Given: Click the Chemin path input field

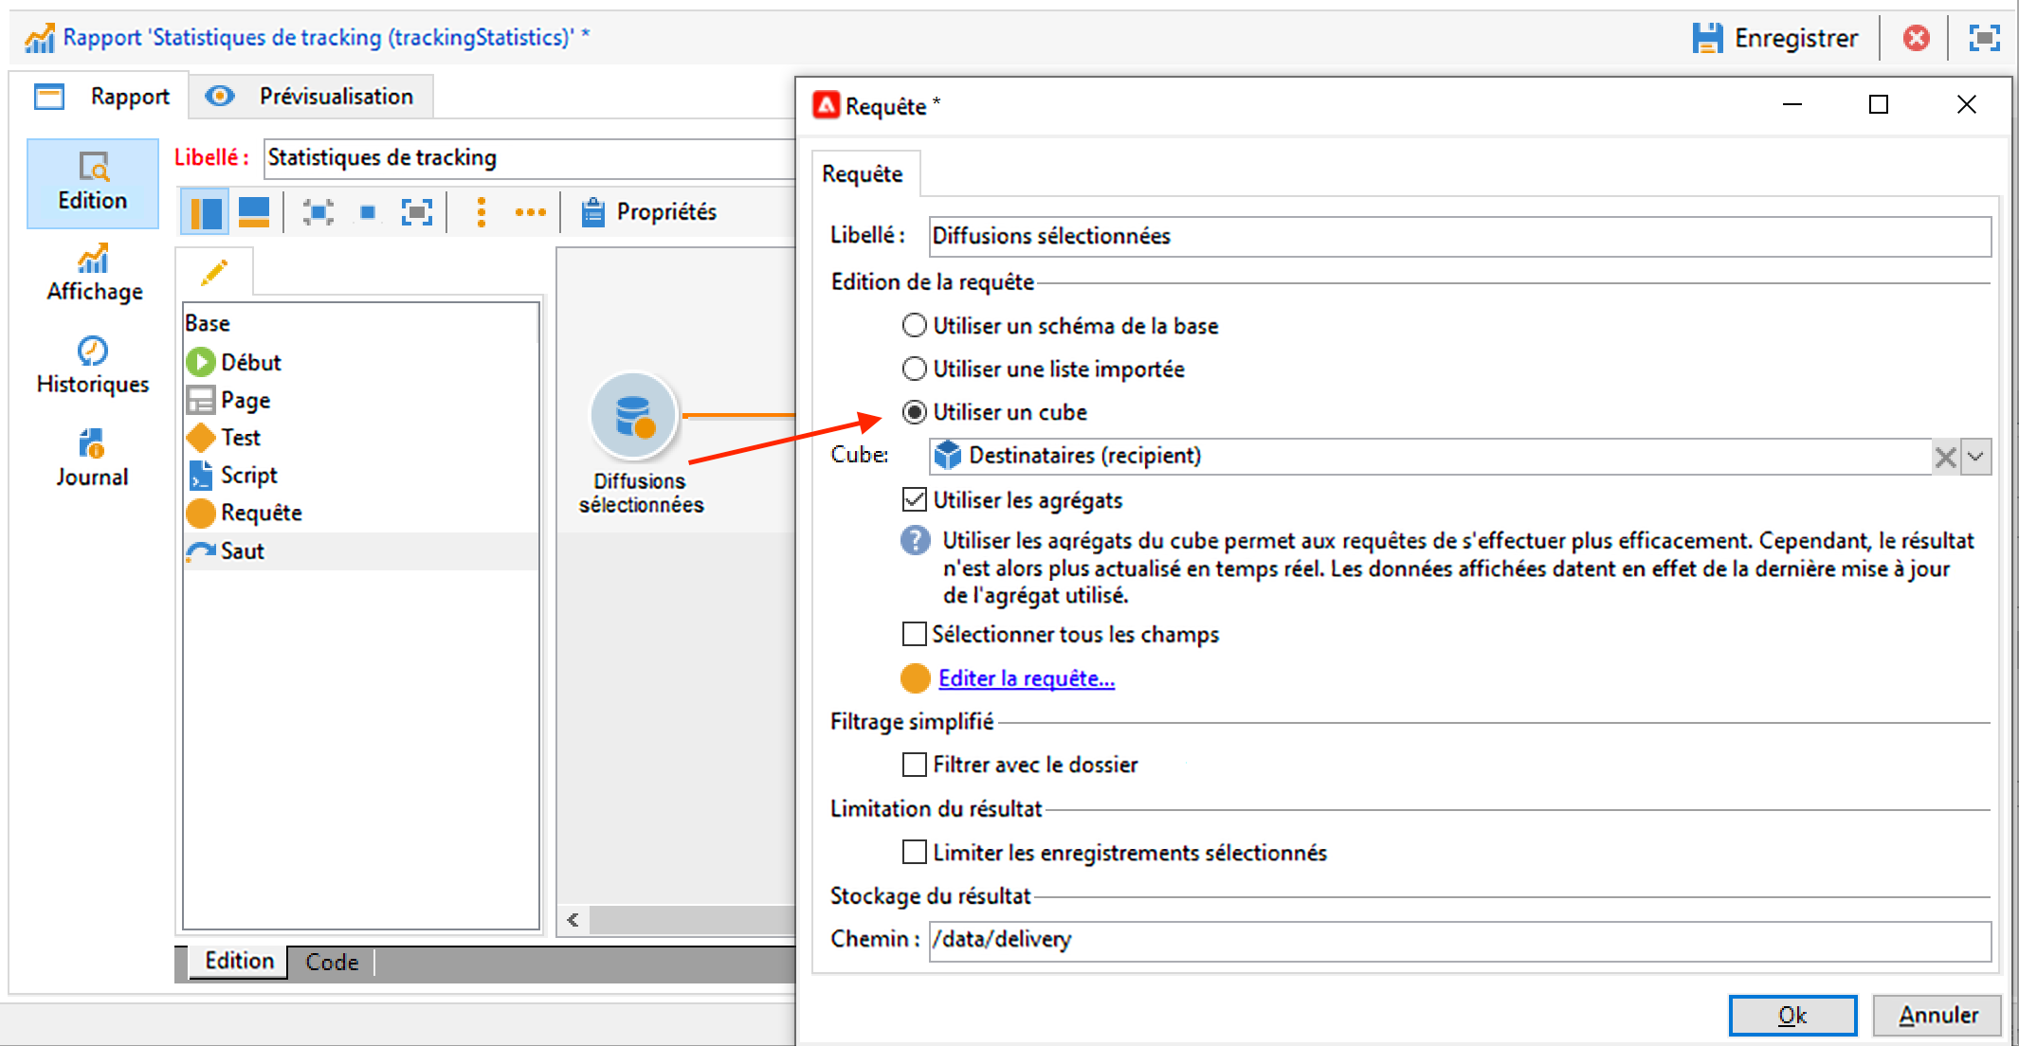Looking at the screenshot, I should tap(1458, 940).
